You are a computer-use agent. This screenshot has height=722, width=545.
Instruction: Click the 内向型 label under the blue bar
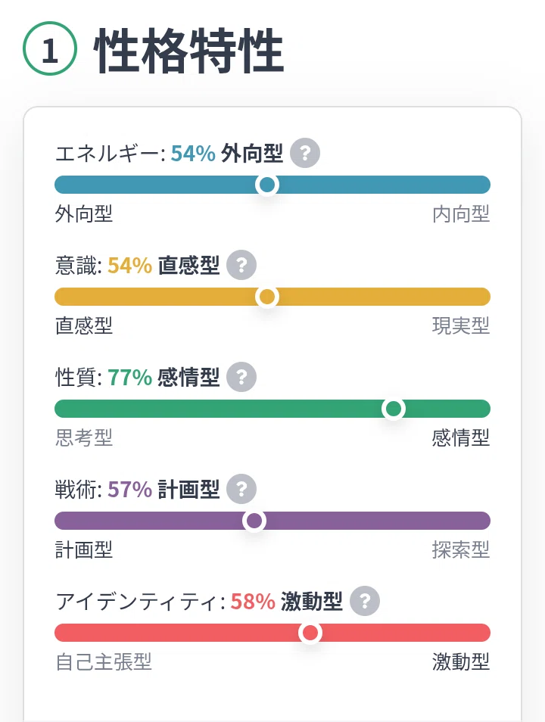pos(461,214)
